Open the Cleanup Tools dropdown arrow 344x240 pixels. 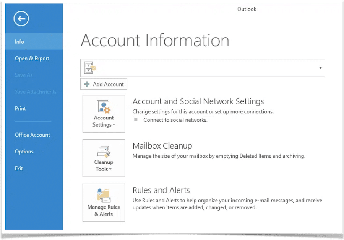pos(110,170)
